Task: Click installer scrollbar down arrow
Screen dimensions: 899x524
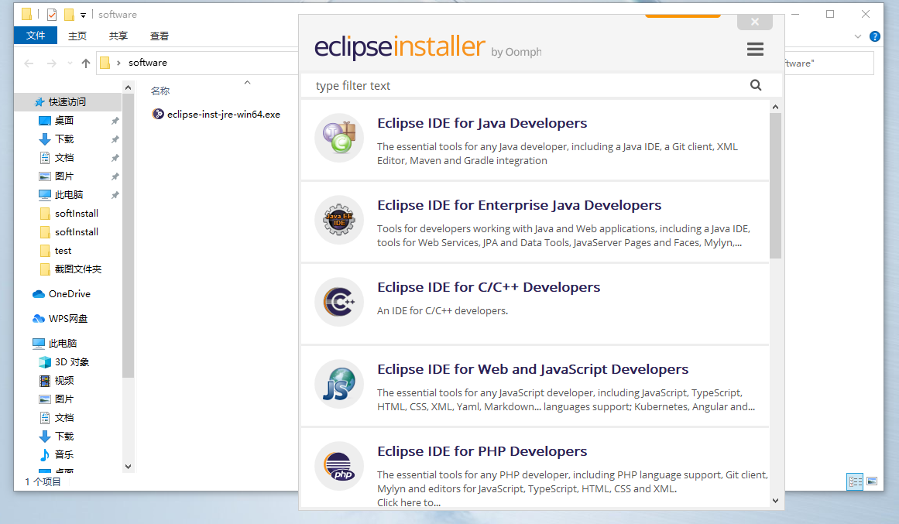Action: 775,501
